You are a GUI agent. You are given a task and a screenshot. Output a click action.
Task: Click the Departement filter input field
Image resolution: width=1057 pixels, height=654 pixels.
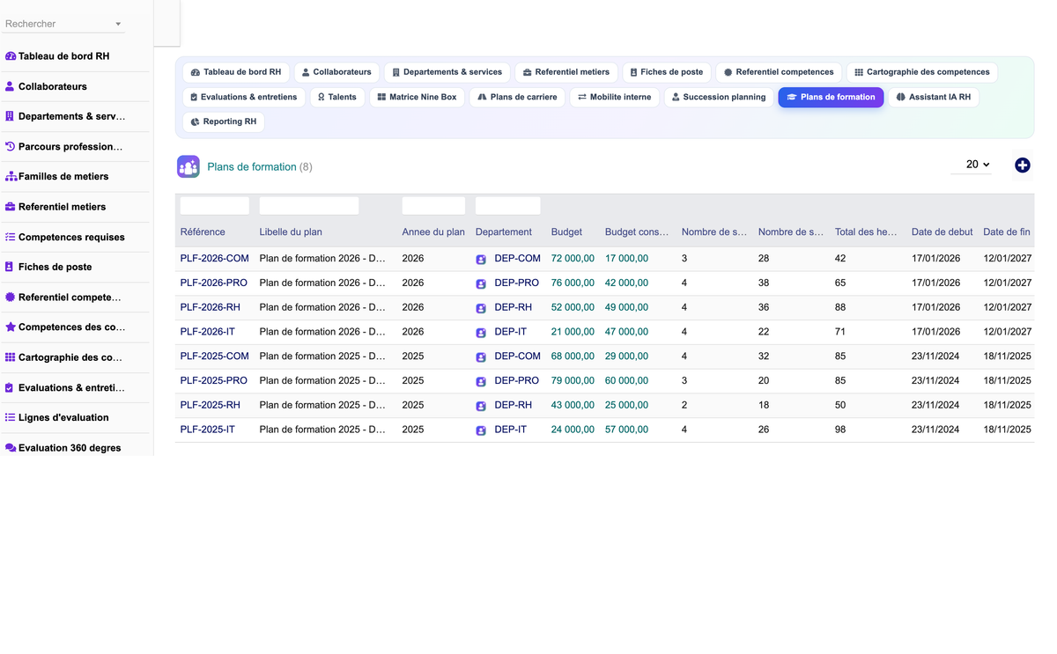click(508, 206)
